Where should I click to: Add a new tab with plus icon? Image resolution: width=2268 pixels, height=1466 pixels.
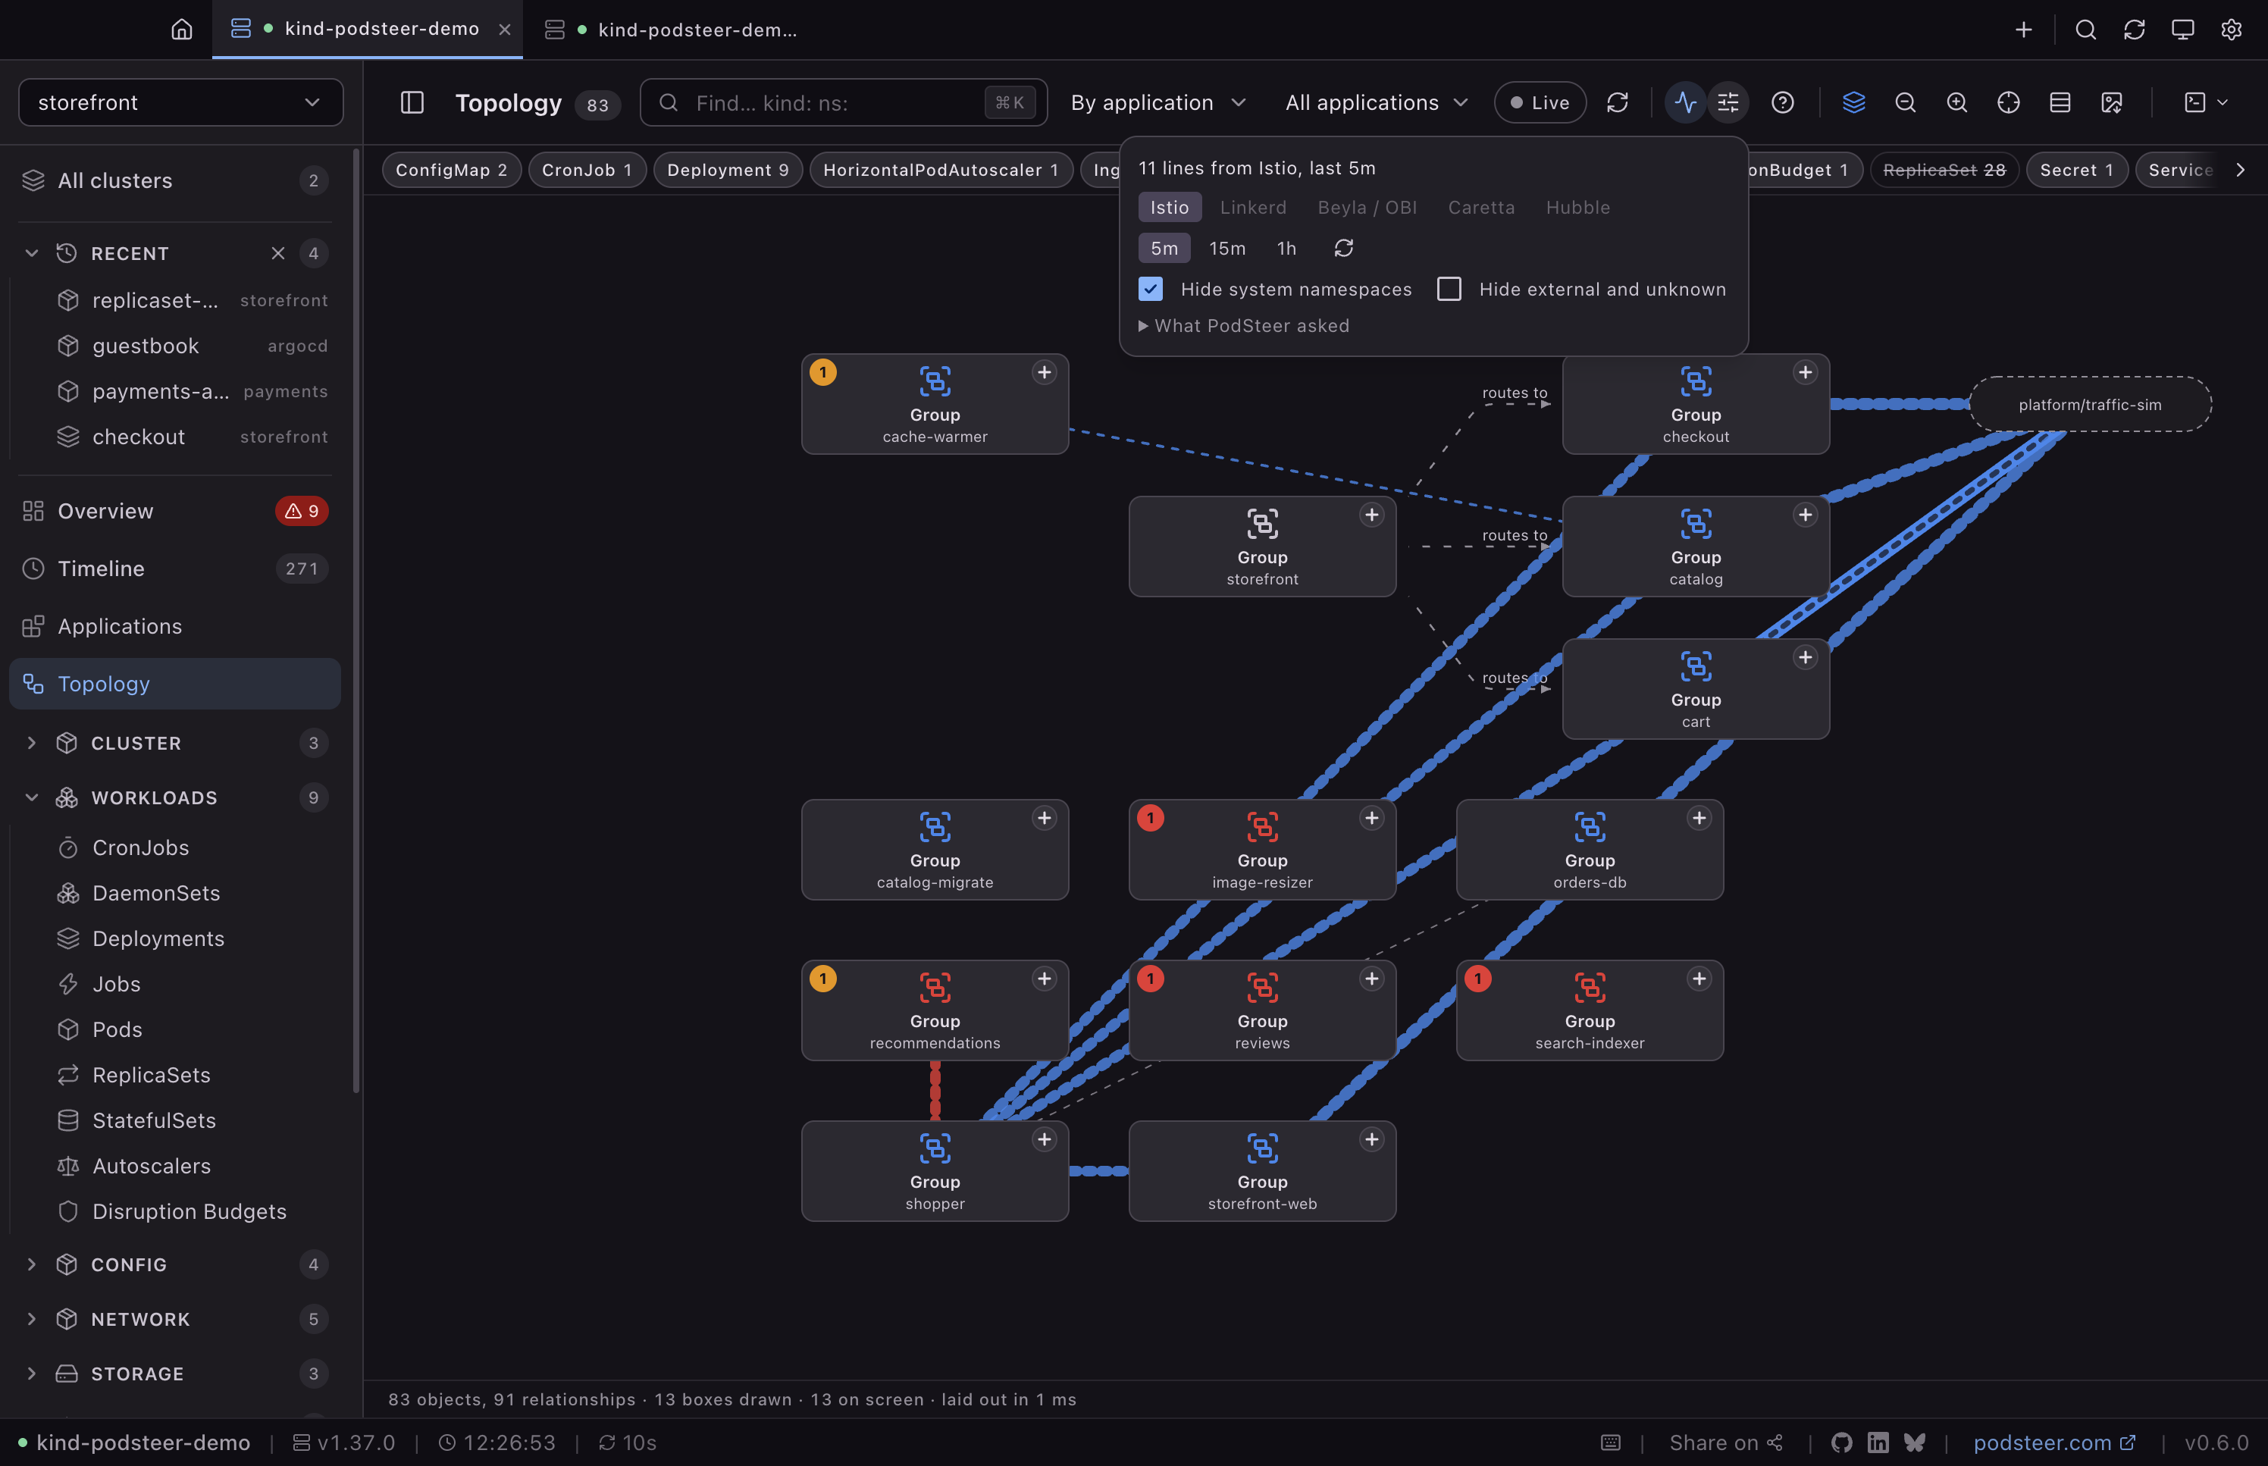[x=2023, y=30]
